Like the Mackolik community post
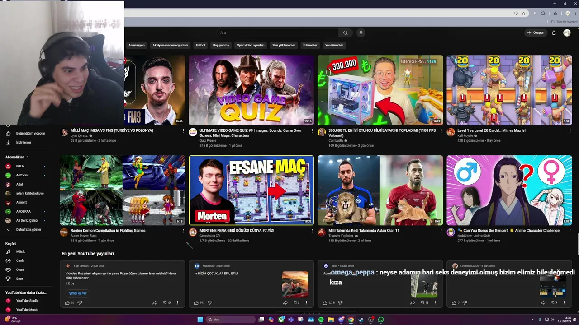This screenshot has width=579, height=325. pyautogui.click(x=196, y=303)
